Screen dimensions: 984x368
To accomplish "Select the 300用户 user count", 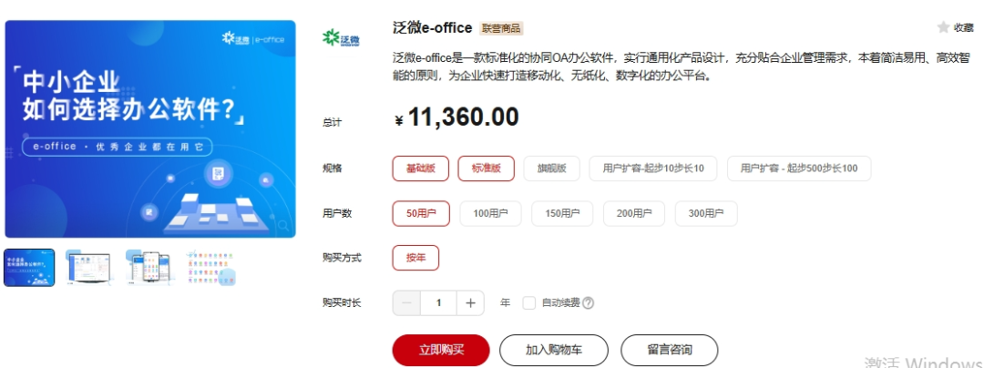I will coord(706,213).
